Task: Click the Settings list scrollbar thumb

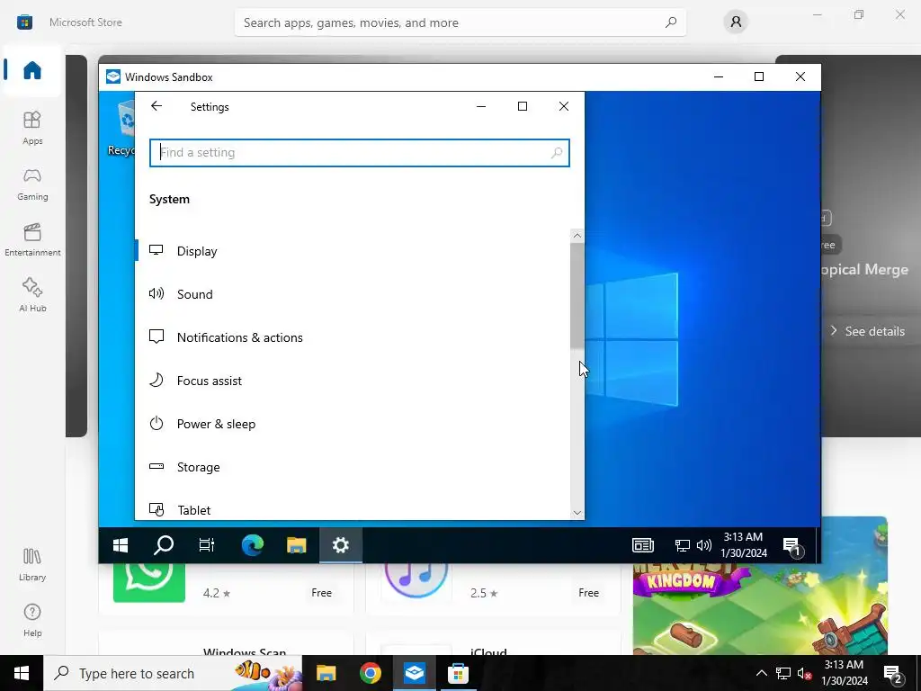Action: [577, 295]
